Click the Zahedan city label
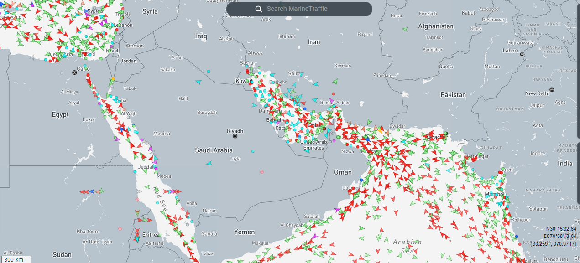580x263 pixels. point(382,75)
